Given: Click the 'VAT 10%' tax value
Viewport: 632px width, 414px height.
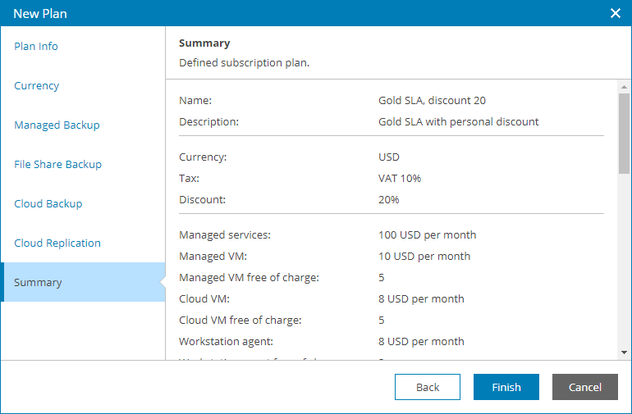Looking at the screenshot, I should [x=400, y=178].
